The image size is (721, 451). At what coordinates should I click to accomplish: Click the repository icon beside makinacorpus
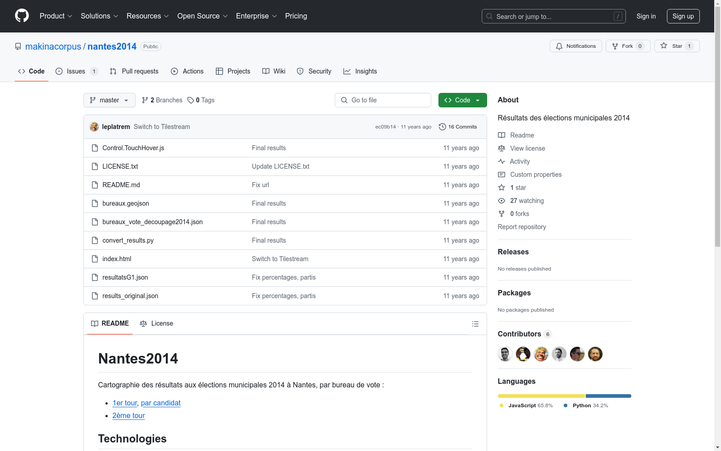click(x=18, y=46)
